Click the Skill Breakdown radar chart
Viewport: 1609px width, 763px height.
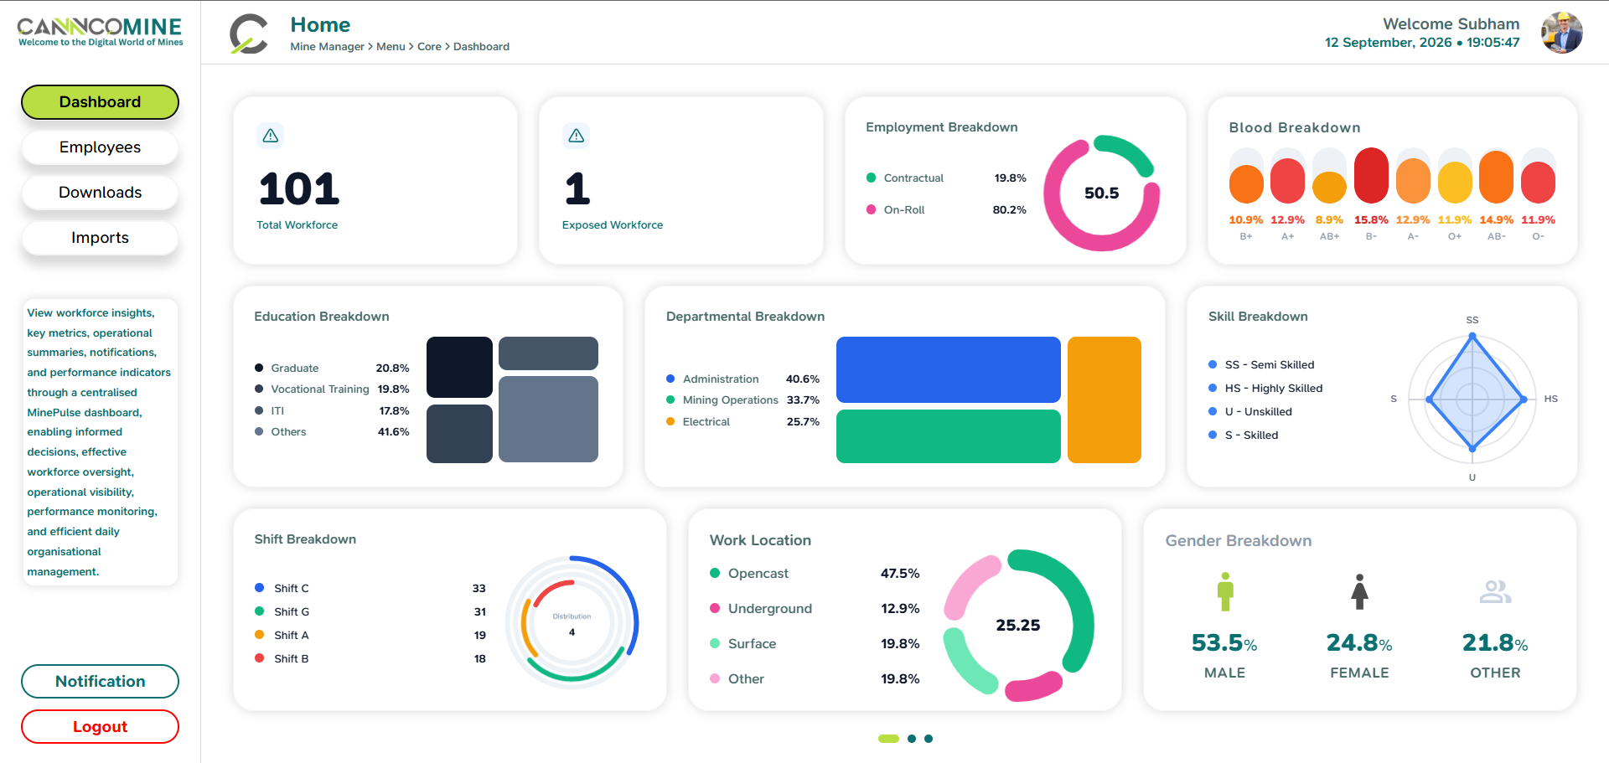1472,400
